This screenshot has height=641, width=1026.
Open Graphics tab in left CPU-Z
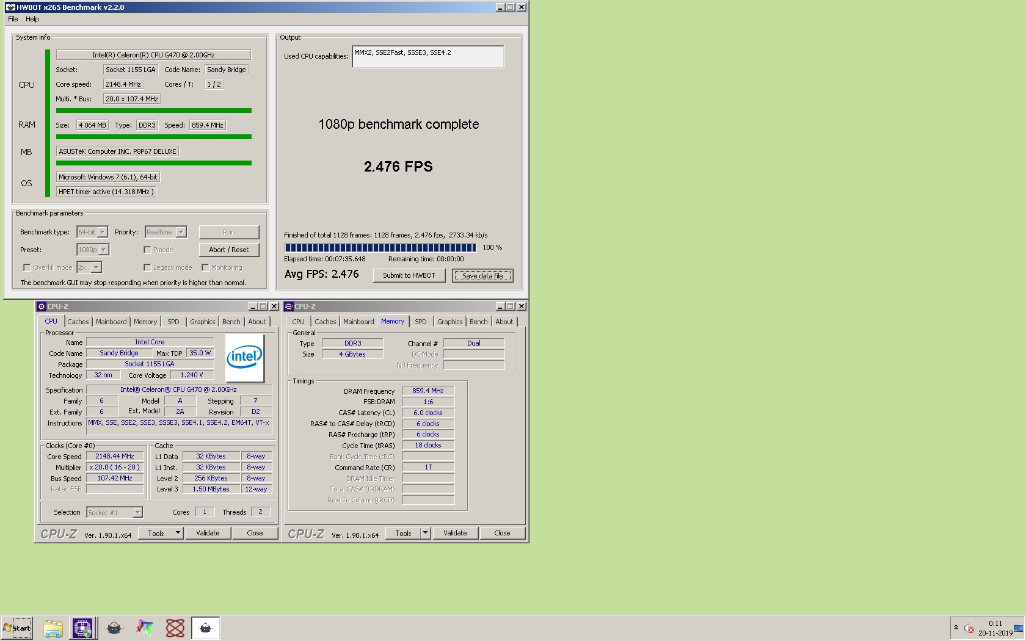click(x=203, y=322)
